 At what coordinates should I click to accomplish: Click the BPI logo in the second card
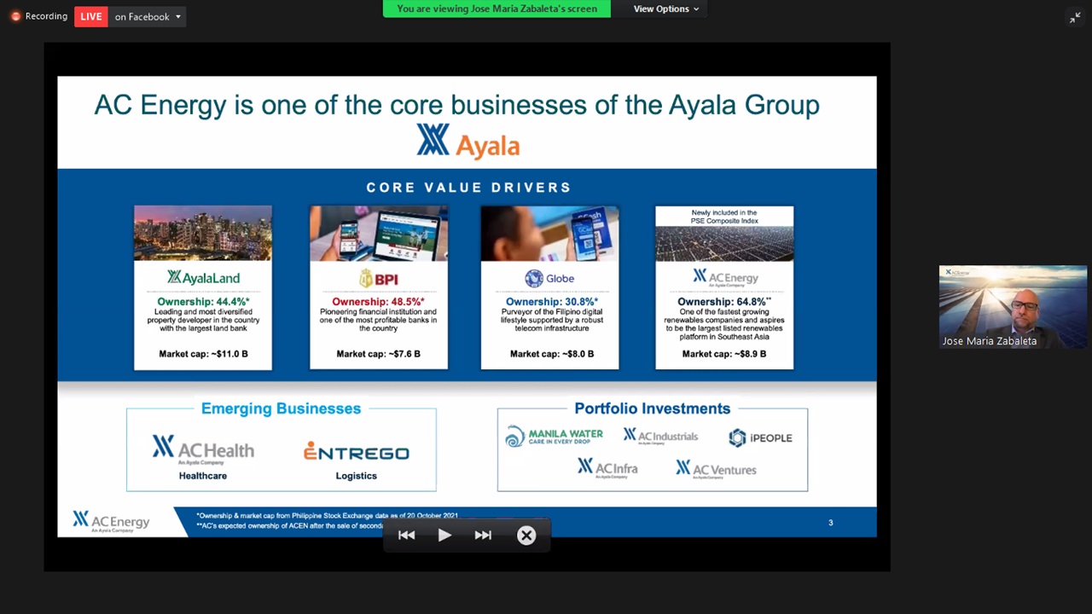[x=379, y=278]
